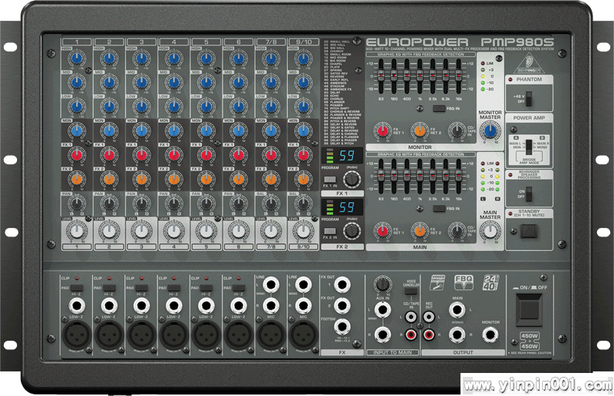This screenshot has height=396, width=614.
Task: Click the channel 7/8 BAL knob
Action: coord(269,203)
